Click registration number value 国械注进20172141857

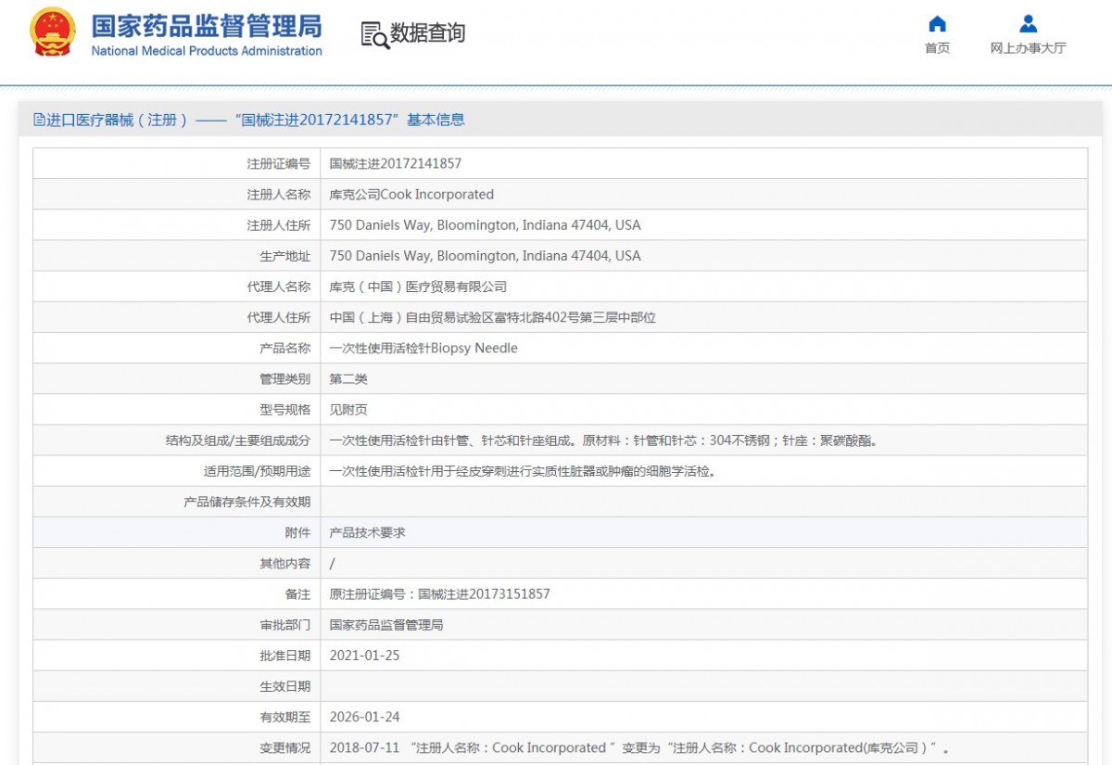(395, 164)
